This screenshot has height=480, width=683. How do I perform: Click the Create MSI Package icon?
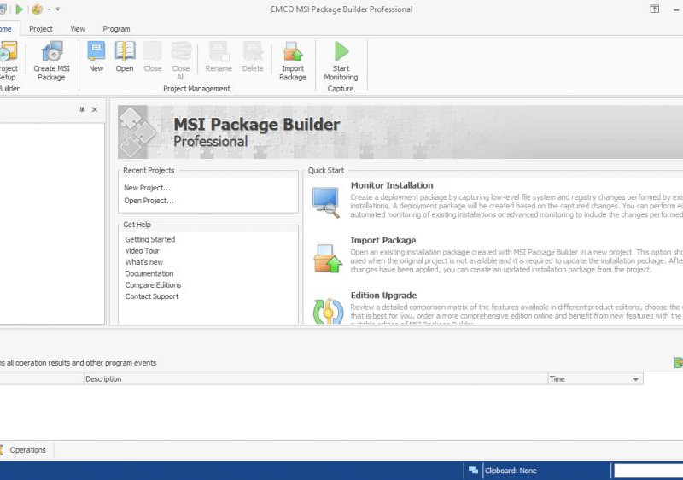pyautogui.click(x=52, y=52)
